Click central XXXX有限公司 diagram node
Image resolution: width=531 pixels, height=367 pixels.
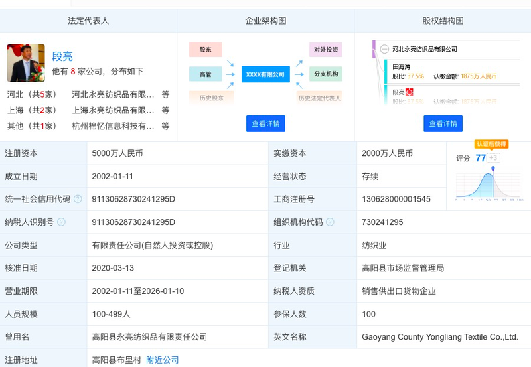pos(265,74)
